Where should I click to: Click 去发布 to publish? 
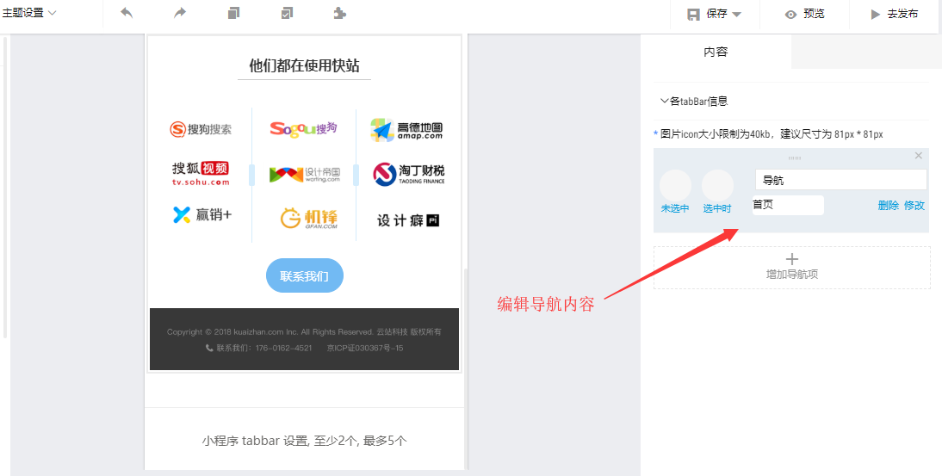pyautogui.click(x=894, y=14)
